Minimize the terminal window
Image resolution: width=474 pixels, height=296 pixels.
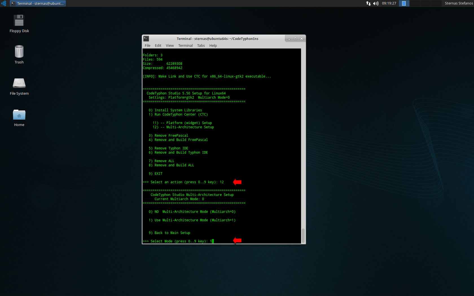coord(289,39)
